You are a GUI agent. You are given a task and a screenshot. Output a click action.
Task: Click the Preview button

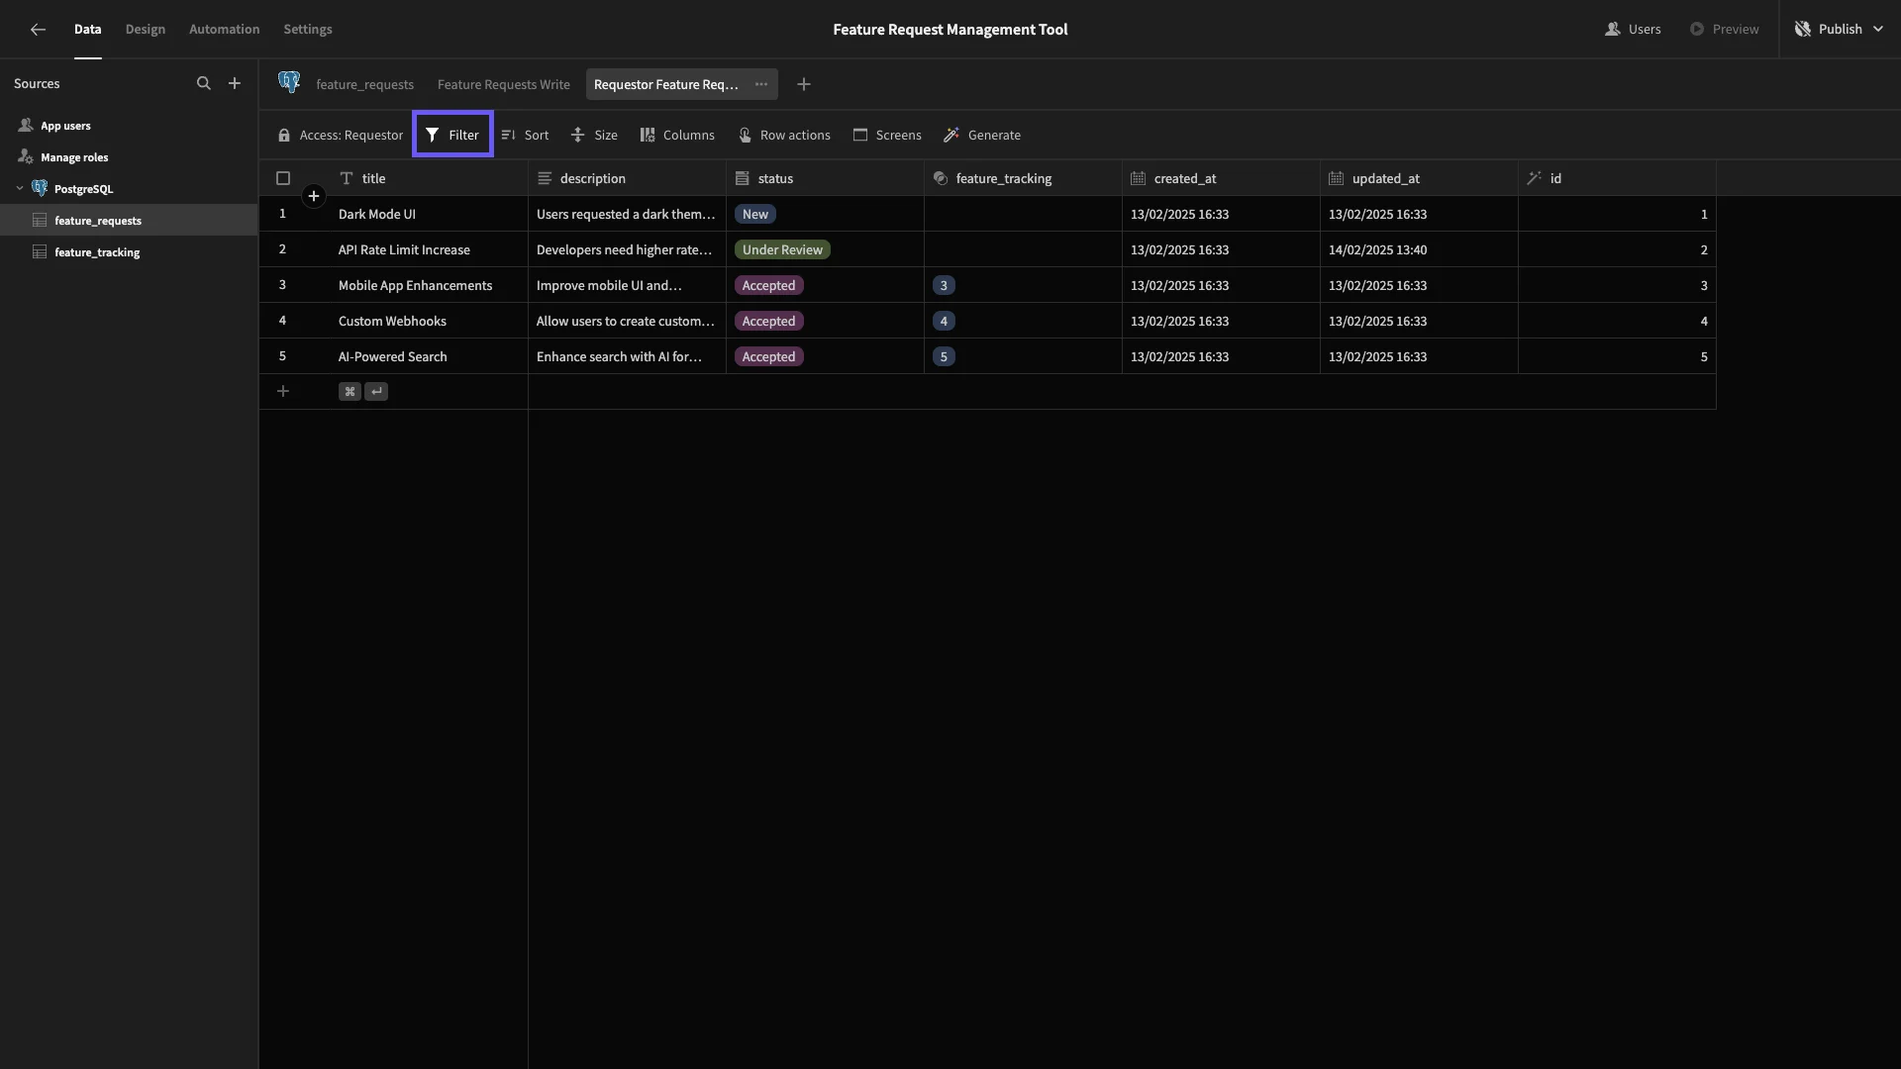(x=1724, y=30)
